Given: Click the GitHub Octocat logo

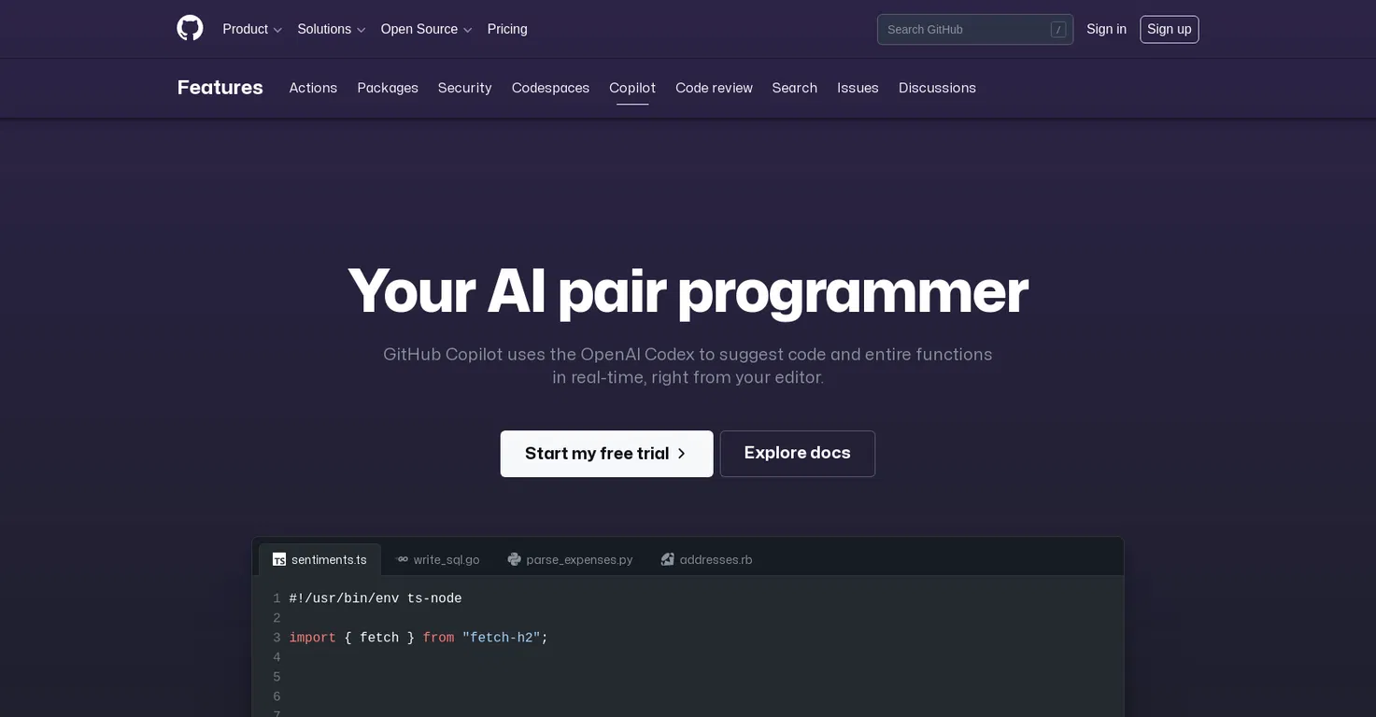Looking at the screenshot, I should click(x=190, y=28).
